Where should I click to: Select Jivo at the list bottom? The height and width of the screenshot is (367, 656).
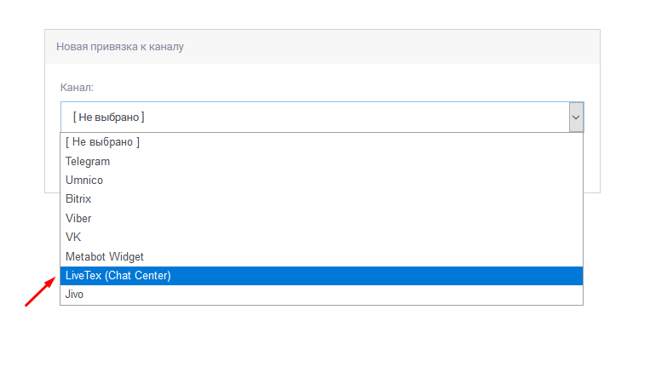click(x=321, y=295)
